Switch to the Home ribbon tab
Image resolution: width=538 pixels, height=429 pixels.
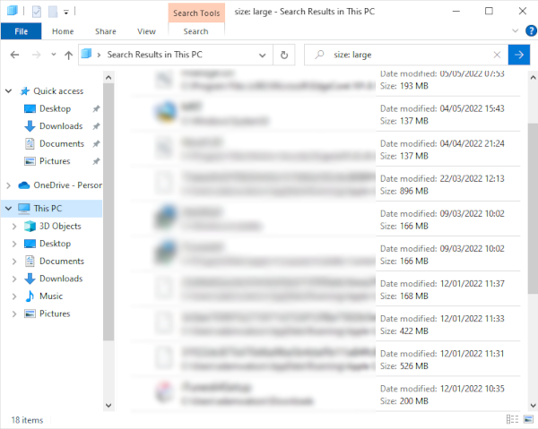[x=63, y=31]
